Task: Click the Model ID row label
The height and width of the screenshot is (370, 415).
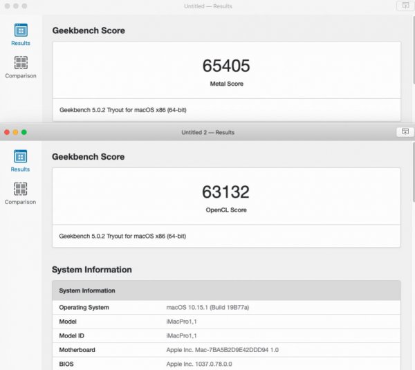Action: click(72, 335)
